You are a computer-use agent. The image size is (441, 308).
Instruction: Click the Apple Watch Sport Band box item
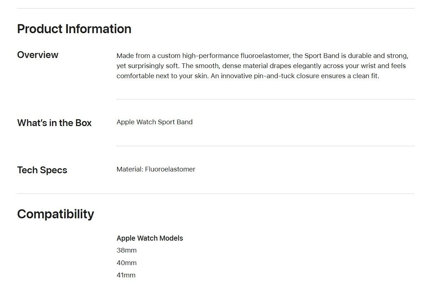tap(154, 122)
